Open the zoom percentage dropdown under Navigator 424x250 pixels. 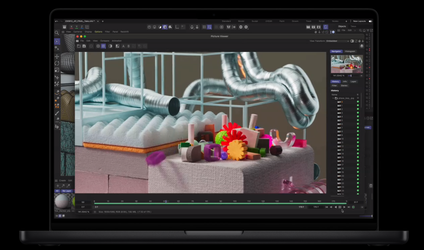point(361,76)
